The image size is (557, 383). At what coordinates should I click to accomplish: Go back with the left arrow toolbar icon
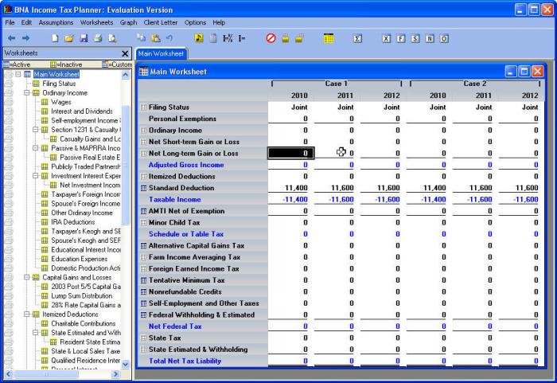coord(11,38)
